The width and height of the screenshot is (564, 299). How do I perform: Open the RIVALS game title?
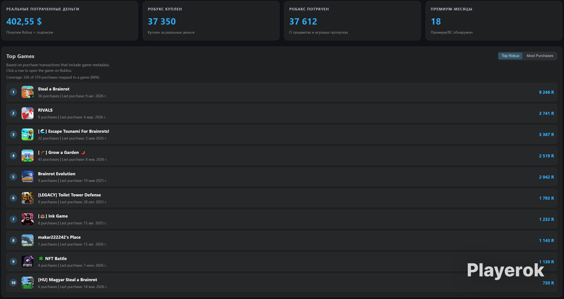pos(45,110)
